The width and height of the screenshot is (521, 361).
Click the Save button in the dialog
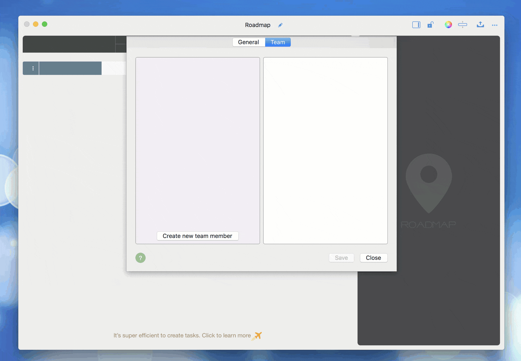341,258
